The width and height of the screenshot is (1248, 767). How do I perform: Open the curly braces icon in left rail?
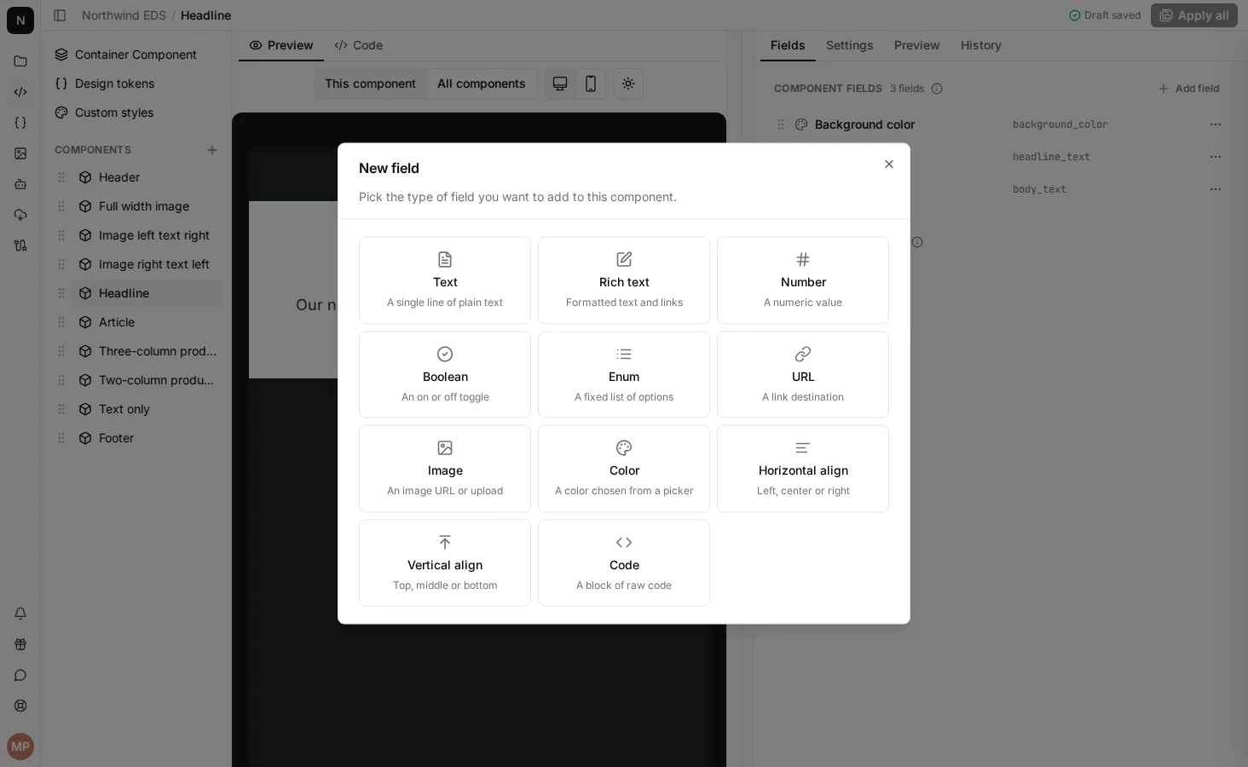click(x=20, y=123)
